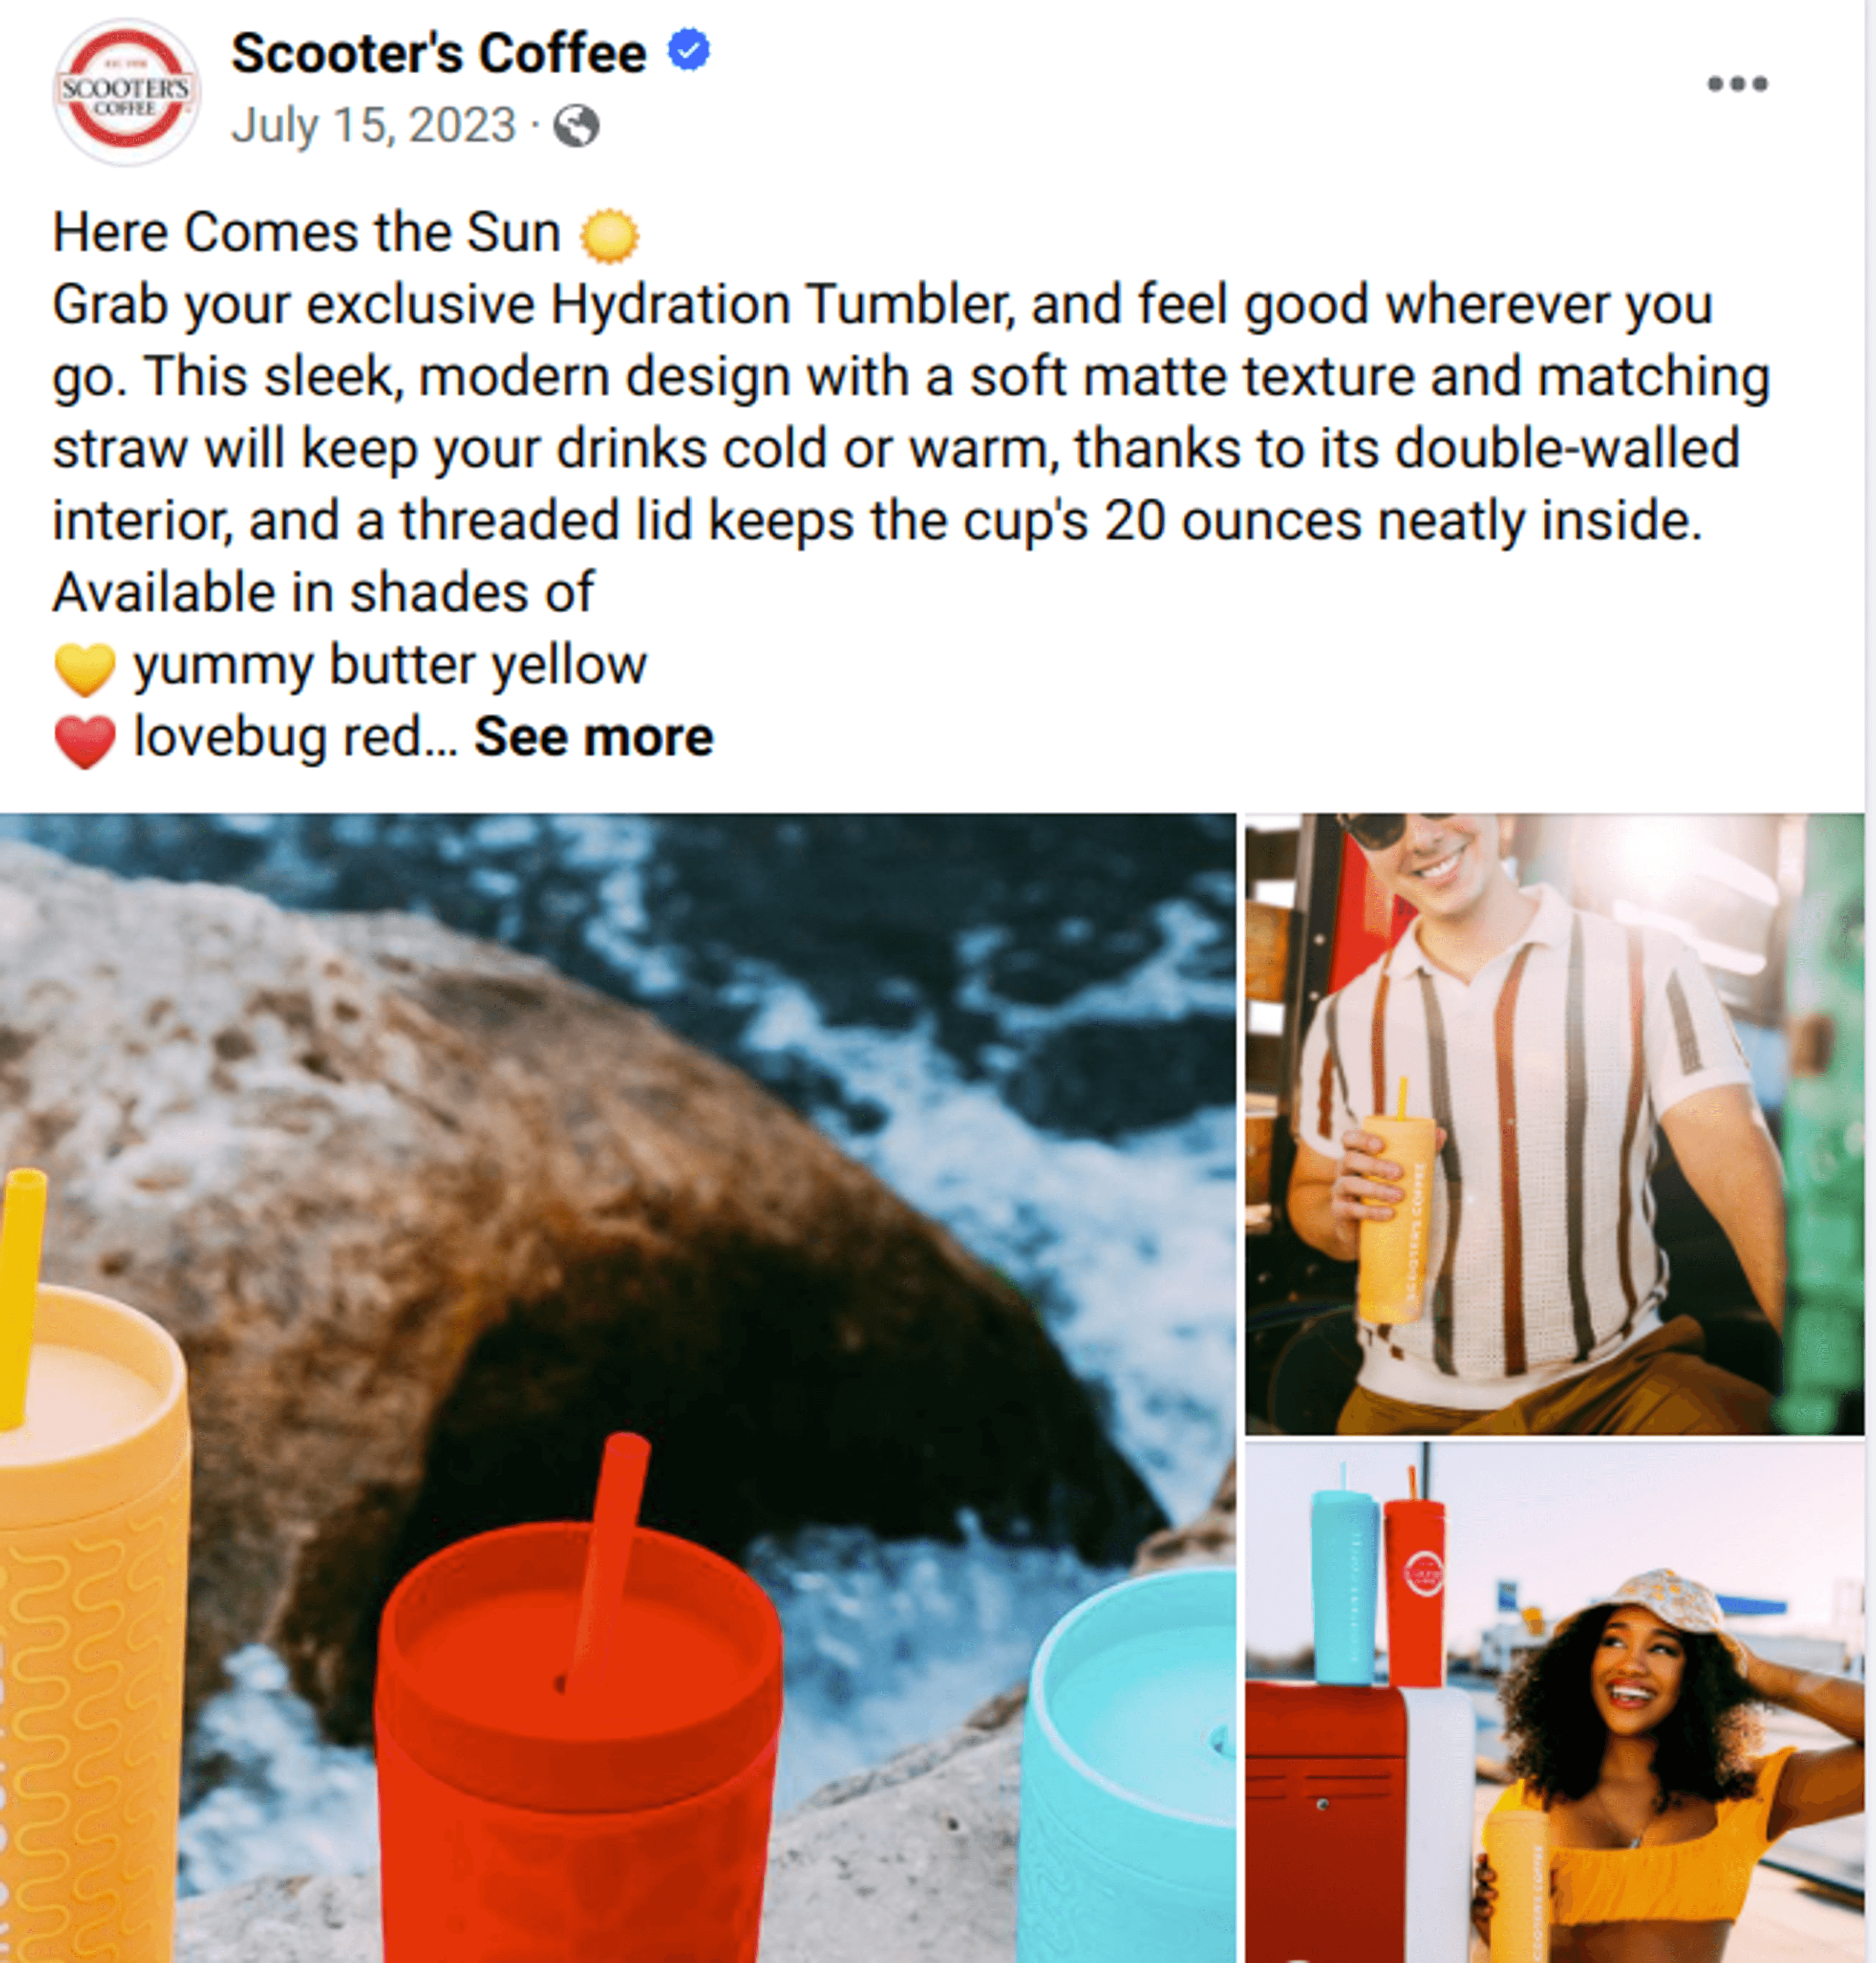
Task: Click the blue verified badge icon
Action: [x=688, y=50]
